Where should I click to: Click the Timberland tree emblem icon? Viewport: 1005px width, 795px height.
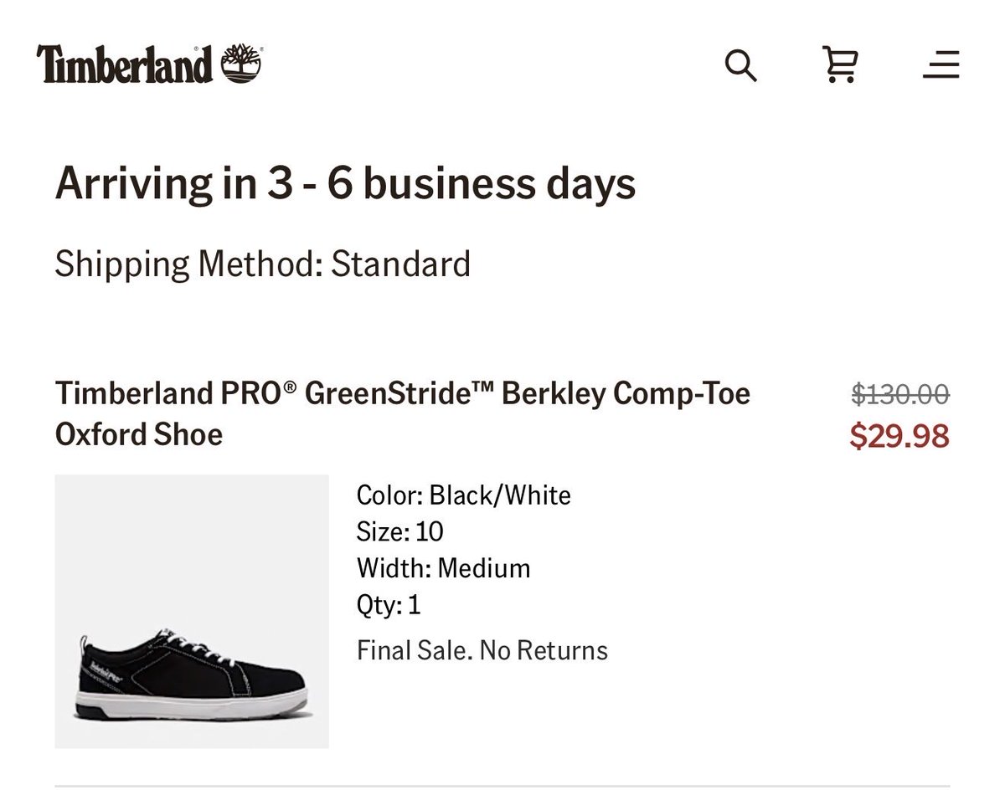pyautogui.click(x=241, y=64)
